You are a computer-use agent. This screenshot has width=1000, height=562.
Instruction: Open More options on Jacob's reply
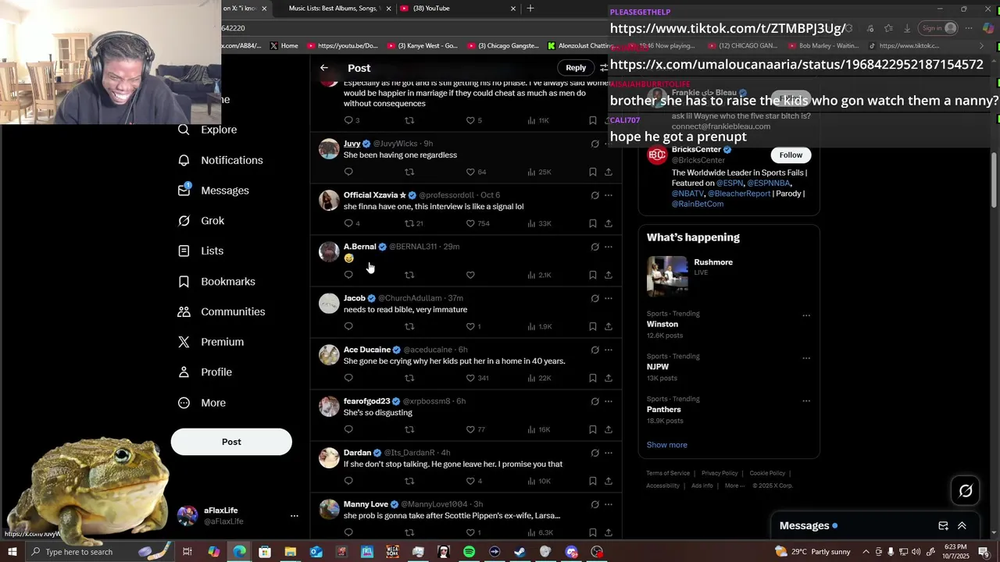click(x=609, y=298)
